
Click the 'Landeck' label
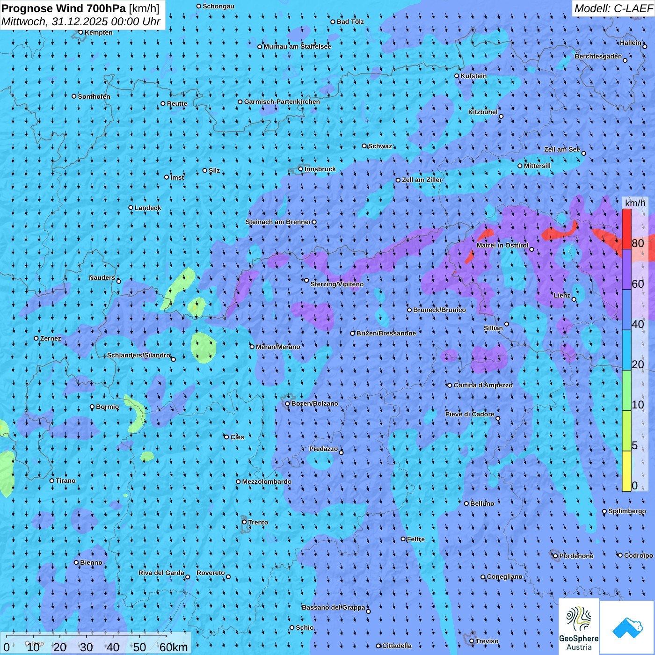(x=148, y=208)
